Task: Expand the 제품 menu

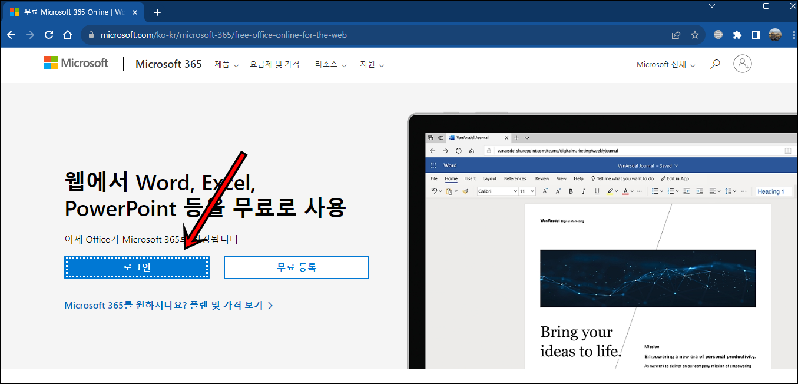Action: 227,64
